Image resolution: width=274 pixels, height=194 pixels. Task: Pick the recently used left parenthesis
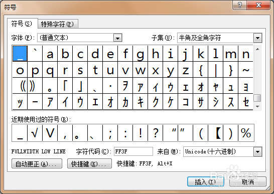point(200,133)
